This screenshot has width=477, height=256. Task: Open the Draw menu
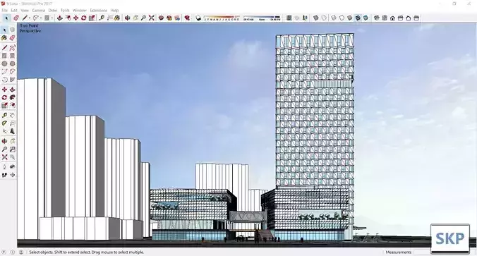click(53, 11)
